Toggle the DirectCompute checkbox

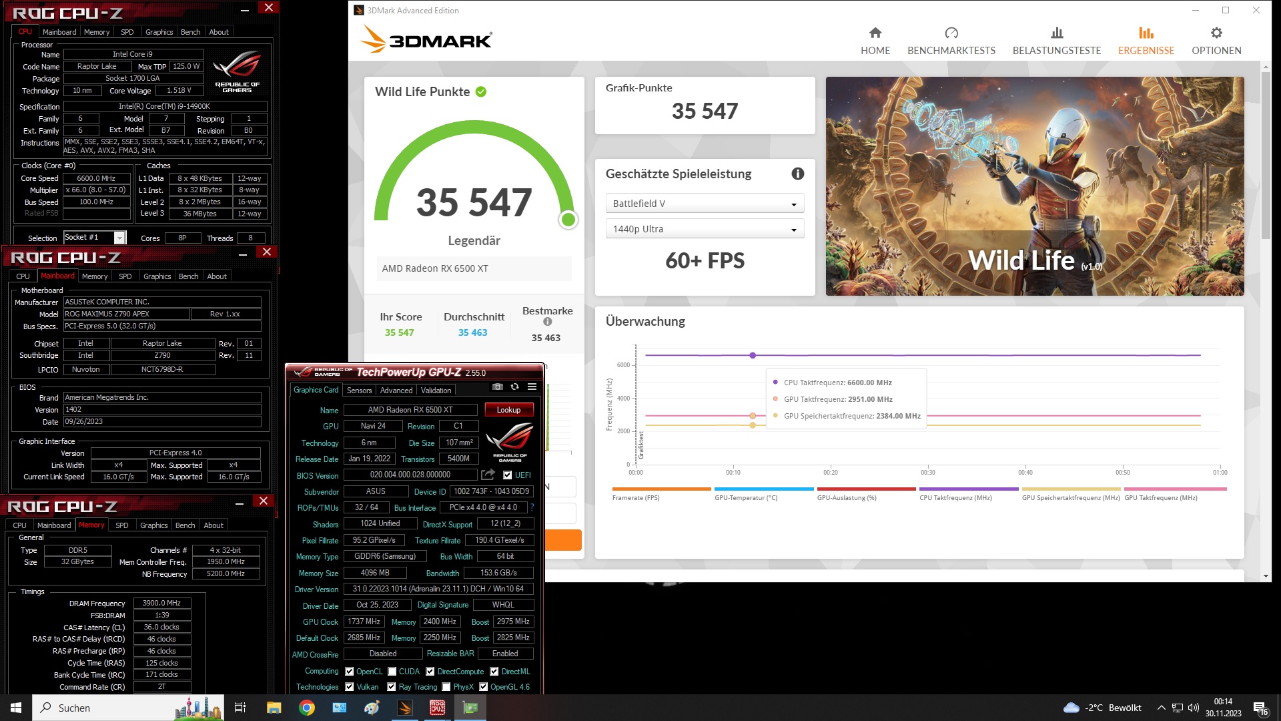tap(430, 672)
